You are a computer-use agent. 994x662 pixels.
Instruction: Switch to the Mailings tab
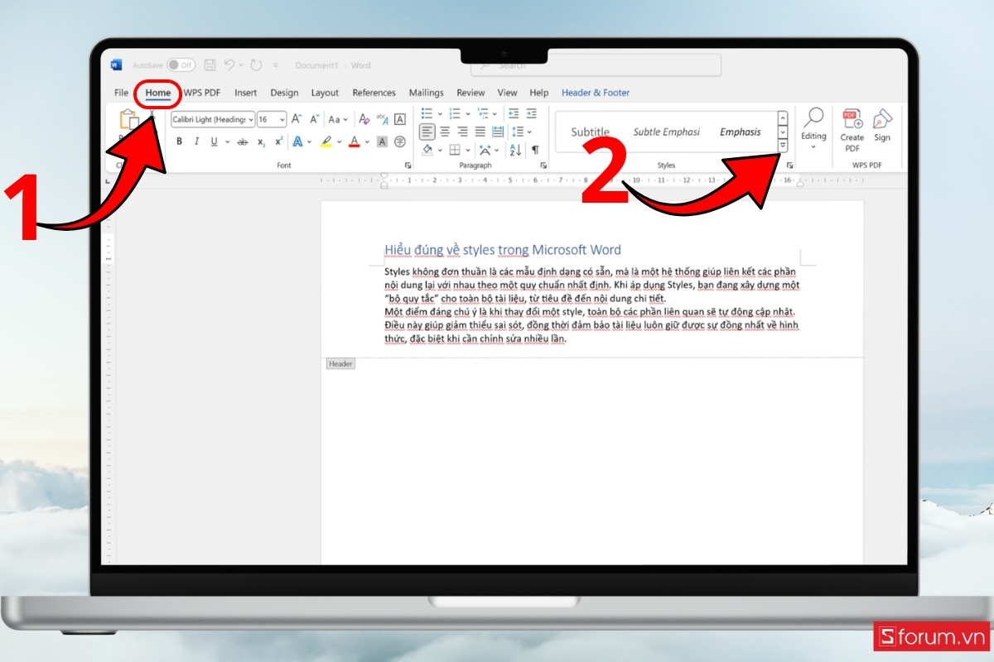pos(426,93)
